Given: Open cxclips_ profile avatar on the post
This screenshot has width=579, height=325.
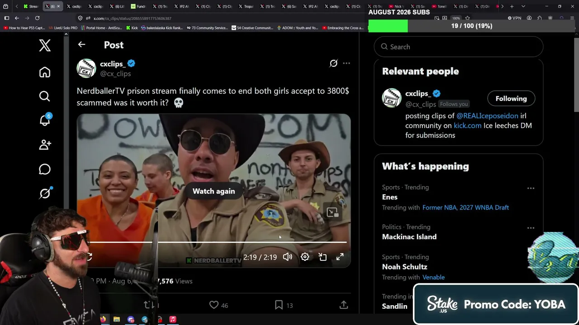Looking at the screenshot, I should (x=86, y=68).
